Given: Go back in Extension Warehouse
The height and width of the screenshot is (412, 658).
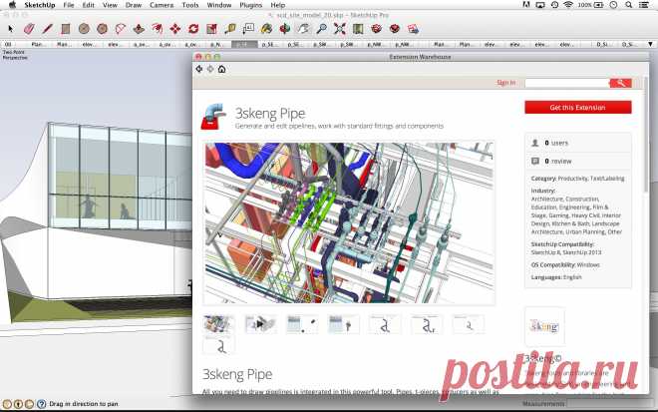Looking at the screenshot, I should click(199, 69).
